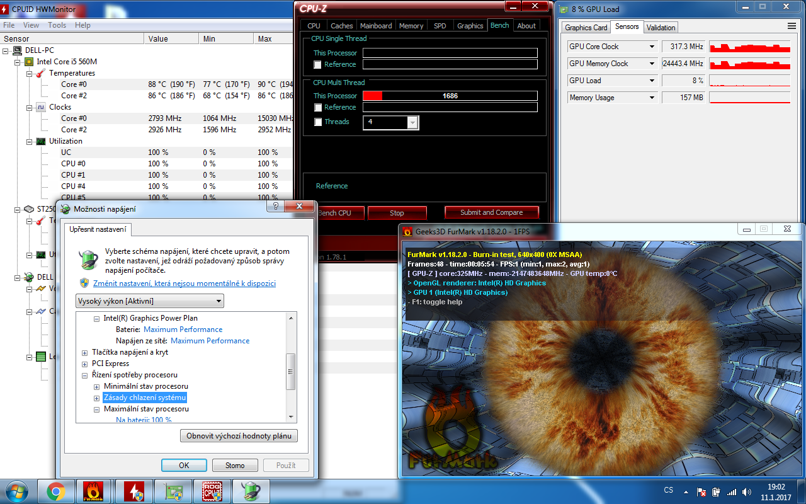Click the help question mark in power dialog
The width and height of the screenshot is (806, 504).
tap(275, 207)
